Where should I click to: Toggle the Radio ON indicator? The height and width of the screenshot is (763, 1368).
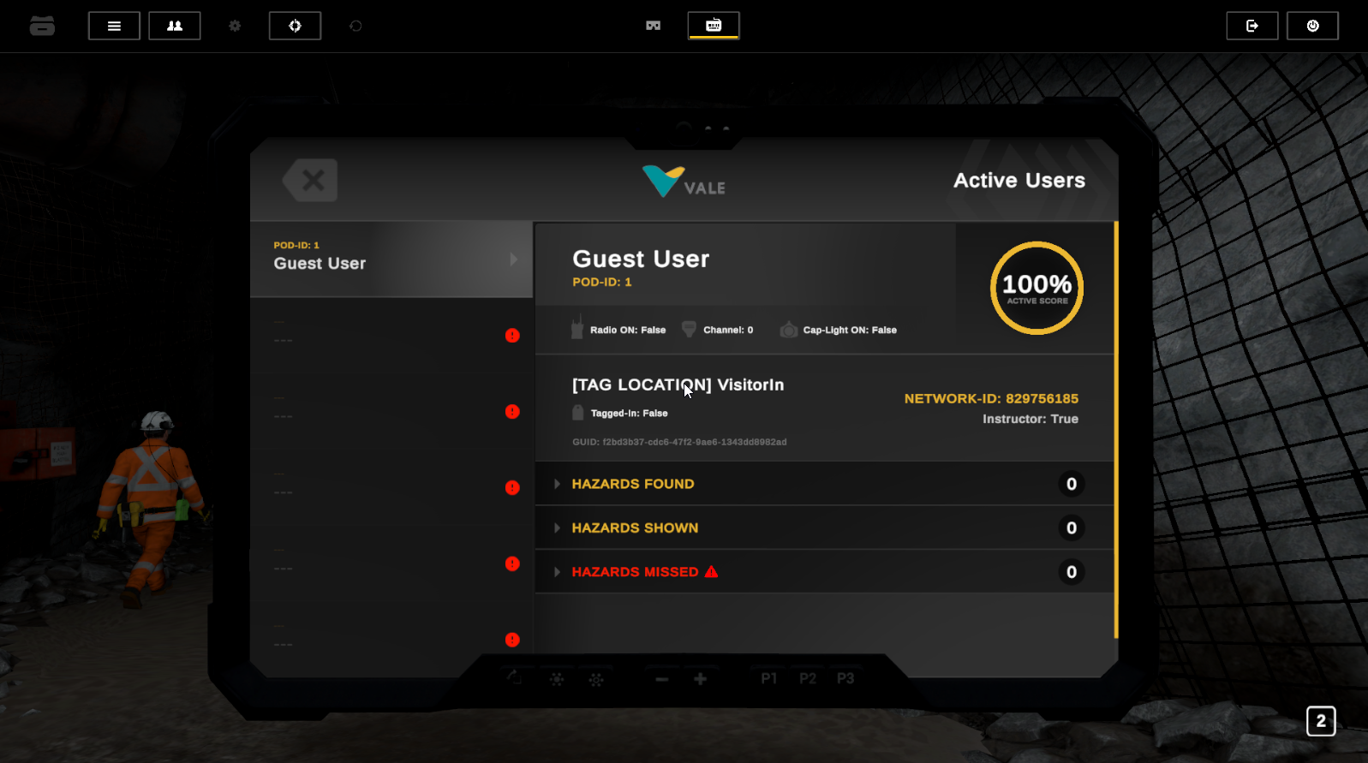click(618, 330)
